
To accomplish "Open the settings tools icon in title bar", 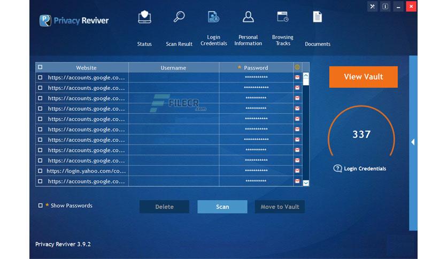I will click(372, 6).
